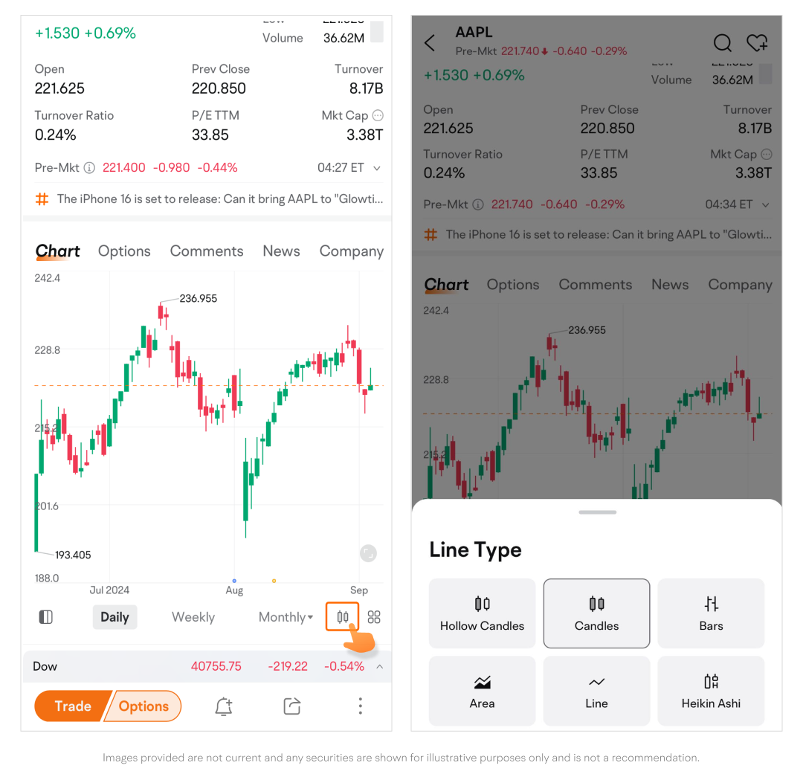
Task: Choose the Heikin Ashi line type
Action: coord(711,691)
